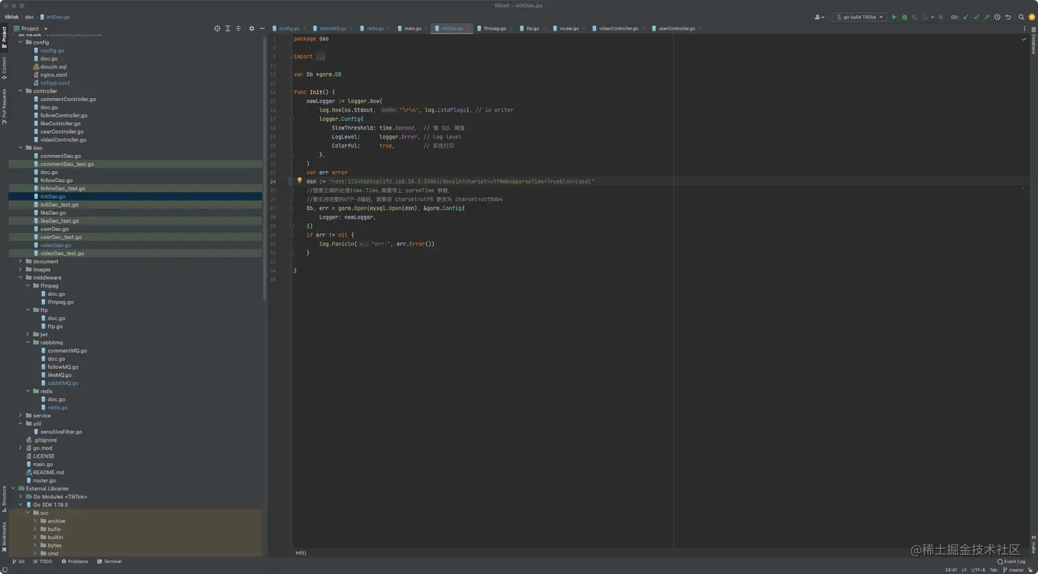This screenshot has width=1038, height=574.
Task: Run the go build TikTok configuration
Action: pos(894,16)
